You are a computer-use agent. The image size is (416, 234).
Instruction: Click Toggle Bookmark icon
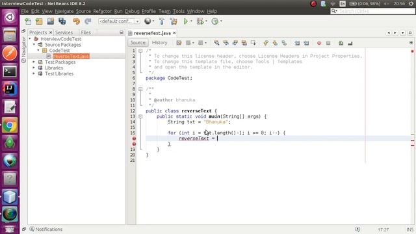click(284, 43)
